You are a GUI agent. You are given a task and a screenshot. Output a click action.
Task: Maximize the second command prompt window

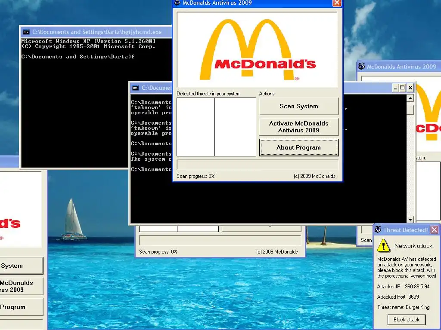tap(403, 88)
